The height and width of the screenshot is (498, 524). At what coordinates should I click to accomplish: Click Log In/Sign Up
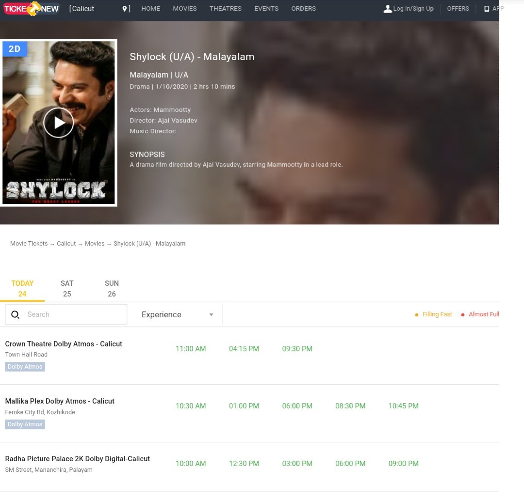pyautogui.click(x=413, y=9)
